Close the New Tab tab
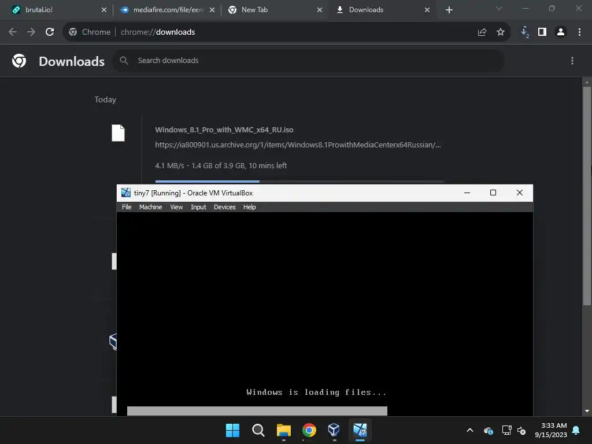592x444 pixels. (x=319, y=10)
